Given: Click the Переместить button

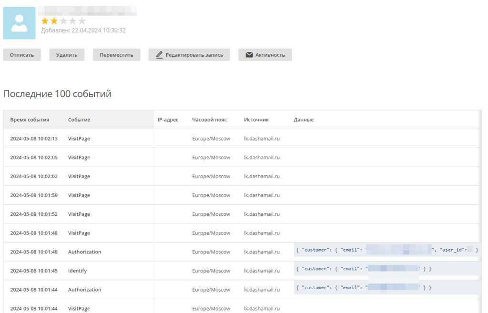Looking at the screenshot, I should [x=116, y=55].
